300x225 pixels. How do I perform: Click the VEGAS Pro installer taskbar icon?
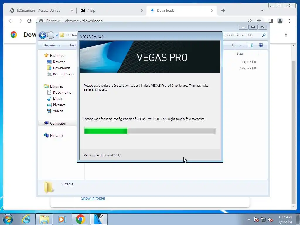click(x=98, y=219)
